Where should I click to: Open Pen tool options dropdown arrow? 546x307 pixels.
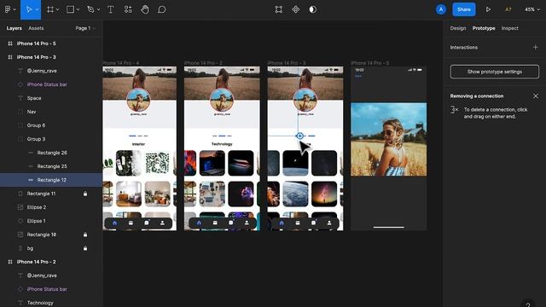98,9
